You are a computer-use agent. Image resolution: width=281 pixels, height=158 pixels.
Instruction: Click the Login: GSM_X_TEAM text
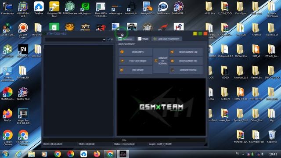[160, 144]
